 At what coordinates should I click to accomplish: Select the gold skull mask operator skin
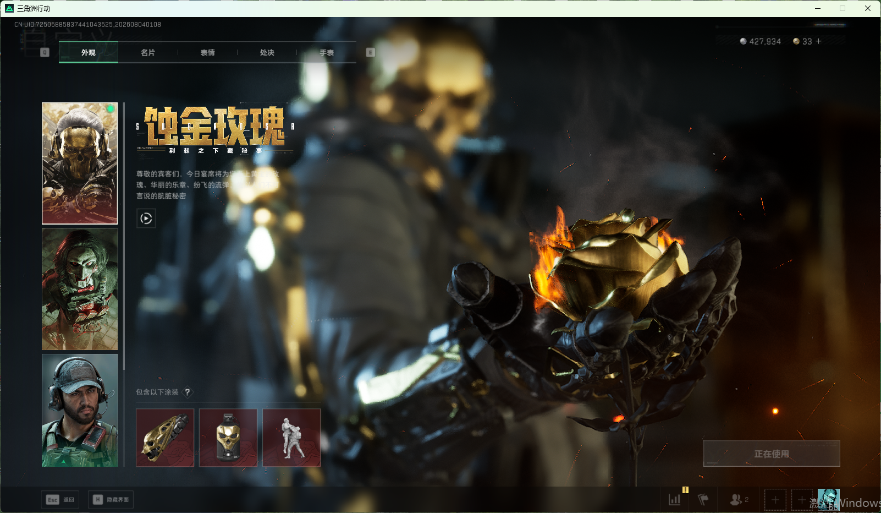coord(80,163)
